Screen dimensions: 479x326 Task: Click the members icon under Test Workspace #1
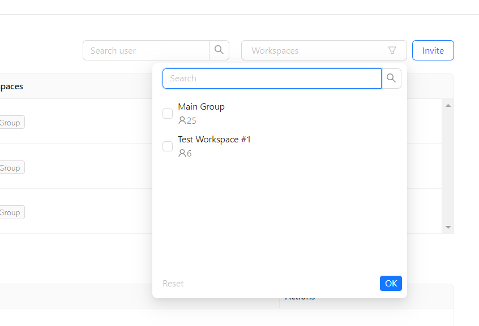coord(182,153)
